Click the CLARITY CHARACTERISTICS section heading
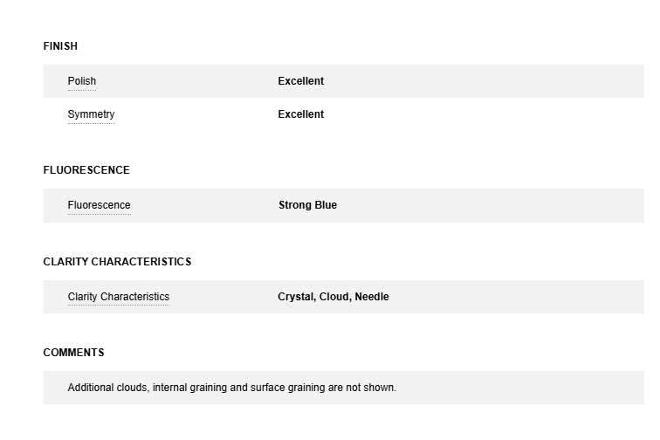660x440 pixels. pos(117,262)
